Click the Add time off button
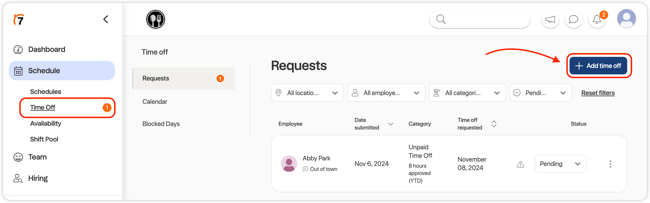 pos(598,66)
